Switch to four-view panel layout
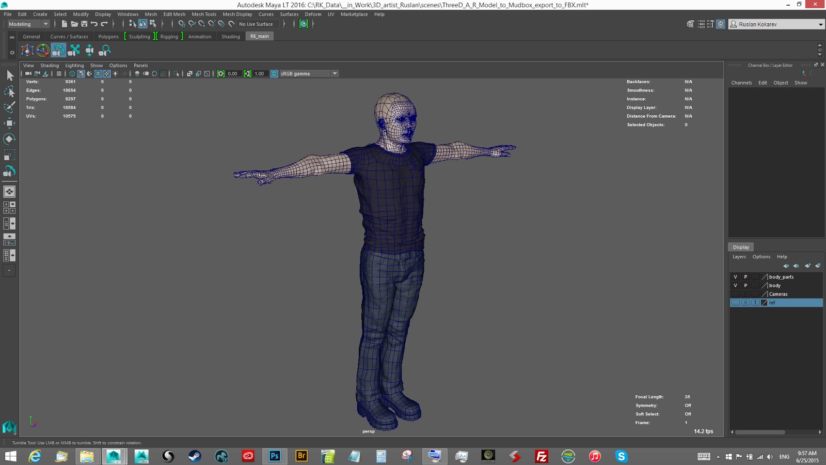This screenshot has width=826, height=465. pyautogui.click(x=9, y=208)
